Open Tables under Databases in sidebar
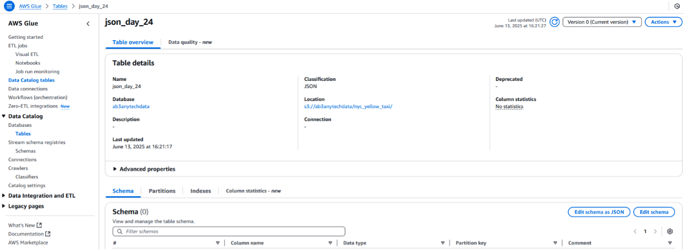Screen dimensions: 684x251 23,133
